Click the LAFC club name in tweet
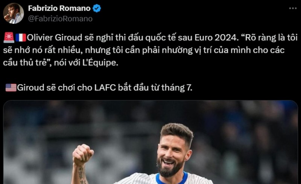 (105, 87)
